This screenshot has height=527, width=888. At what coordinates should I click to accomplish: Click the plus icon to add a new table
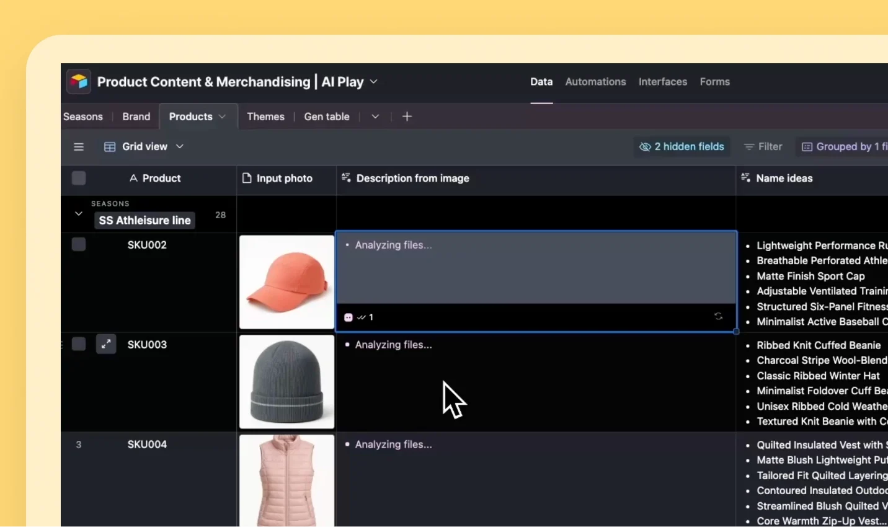click(407, 116)
